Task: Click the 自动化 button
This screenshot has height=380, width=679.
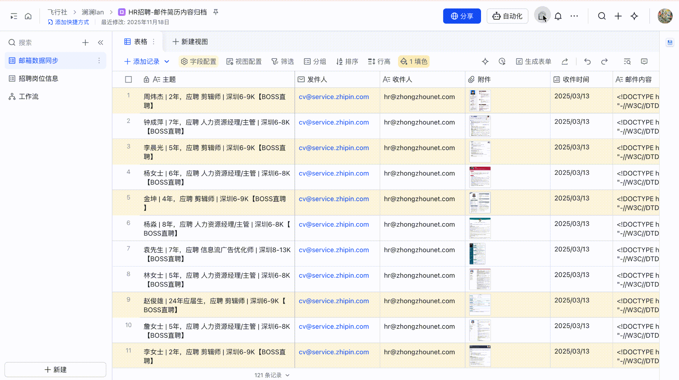Action: click(x=507, y=16)
